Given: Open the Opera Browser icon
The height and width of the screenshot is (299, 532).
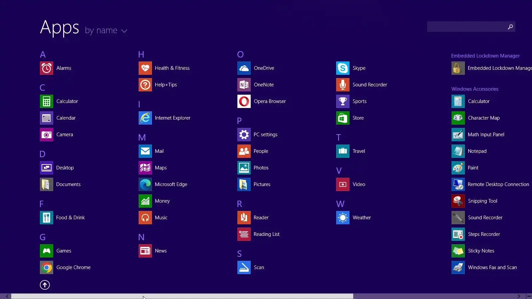Looking at the screenshot, I should (244, 101).
